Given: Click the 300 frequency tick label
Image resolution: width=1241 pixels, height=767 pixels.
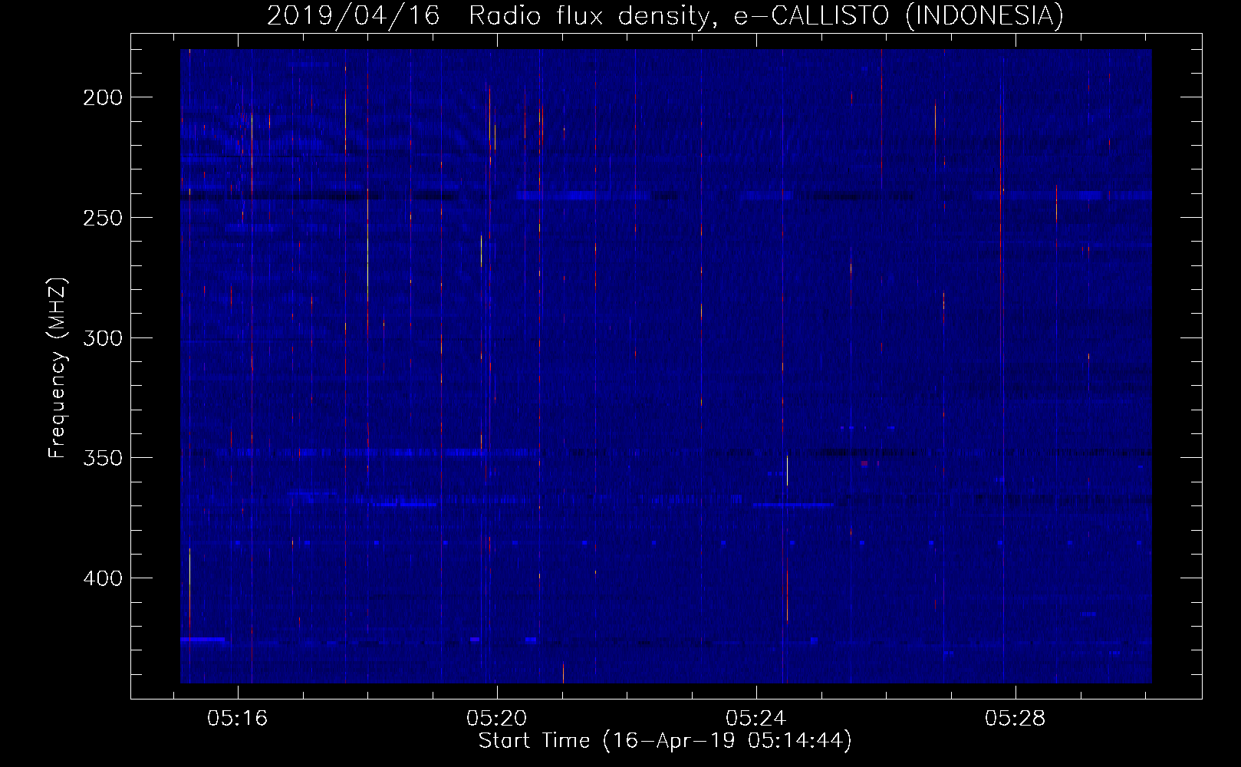Looking at the screenshot, I should click(103, 338).
